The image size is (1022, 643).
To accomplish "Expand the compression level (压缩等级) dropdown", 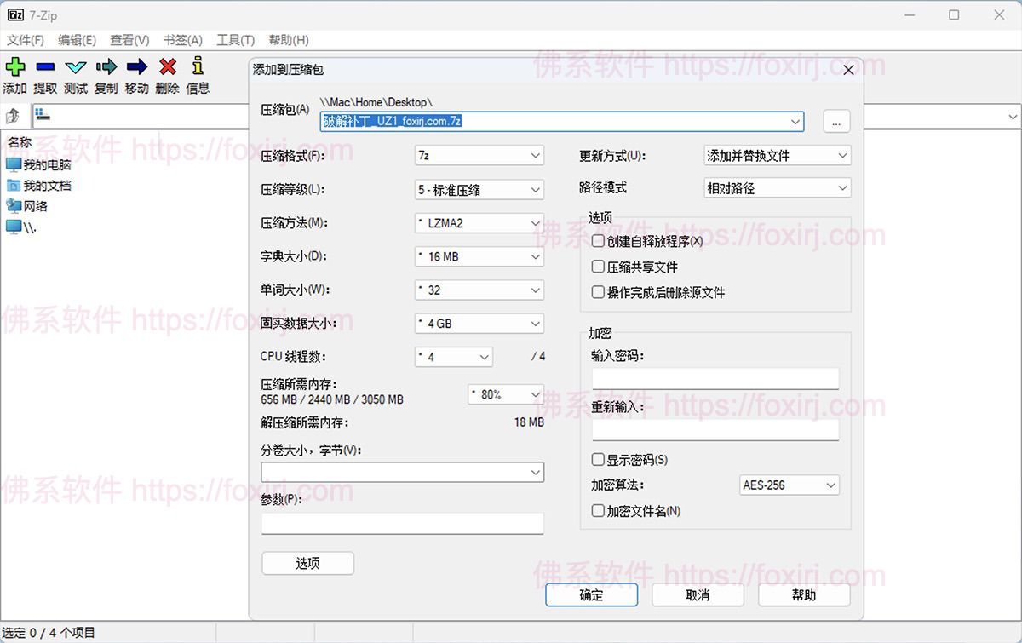I will point(479,190).
